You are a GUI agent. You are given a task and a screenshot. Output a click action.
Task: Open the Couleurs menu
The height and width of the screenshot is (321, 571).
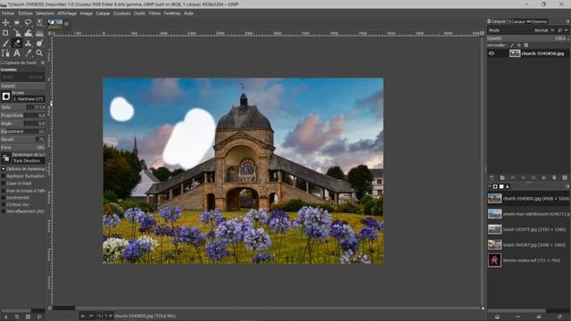[121, 13]
